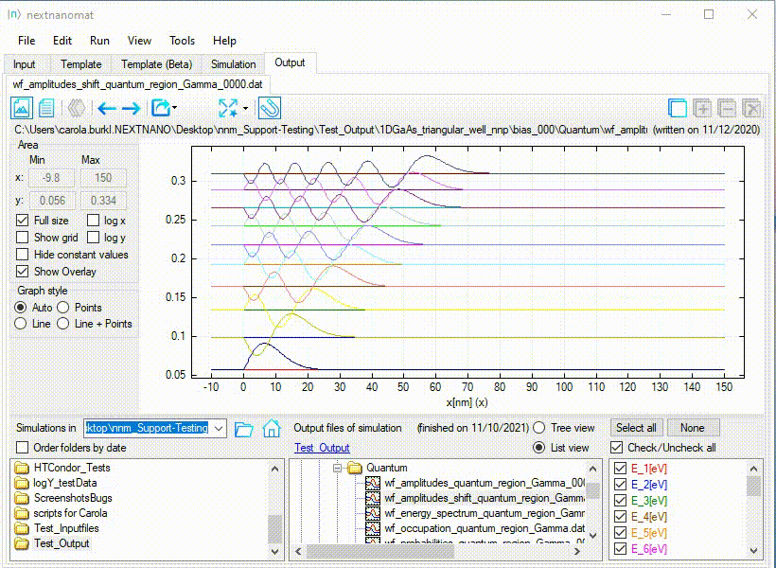Select the Line + Points radio button
The height and width of the screenshot is (568, 776).
click(x=63, y=324)
